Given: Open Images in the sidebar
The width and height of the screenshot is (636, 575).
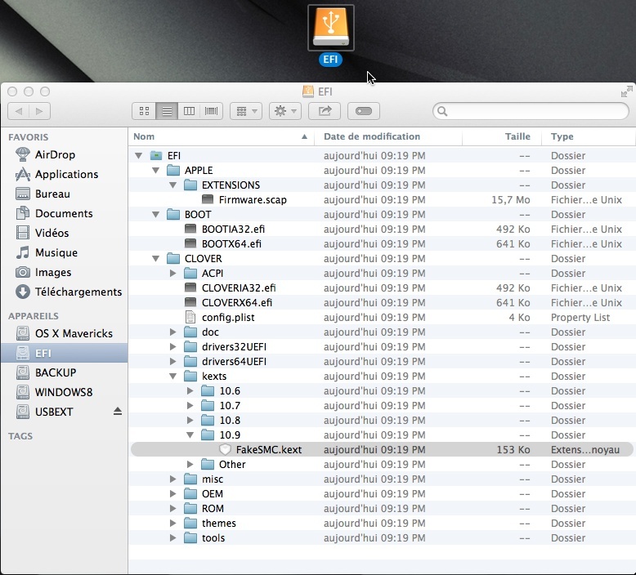Looking at the screenshot, I should point(43,272).
